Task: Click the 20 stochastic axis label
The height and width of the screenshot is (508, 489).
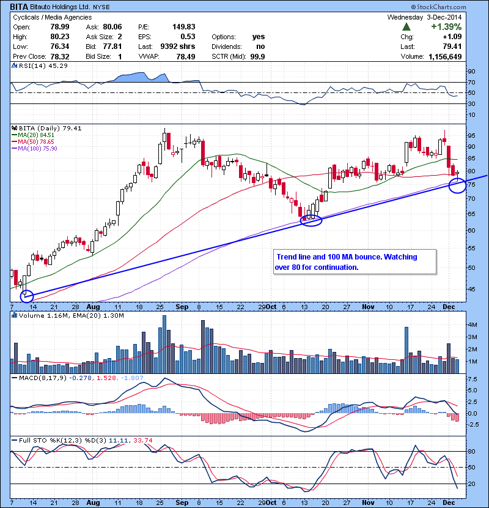Action: click(471, 484)
